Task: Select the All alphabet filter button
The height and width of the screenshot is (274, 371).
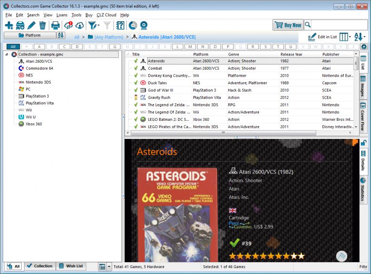Action: click(13, 47)
